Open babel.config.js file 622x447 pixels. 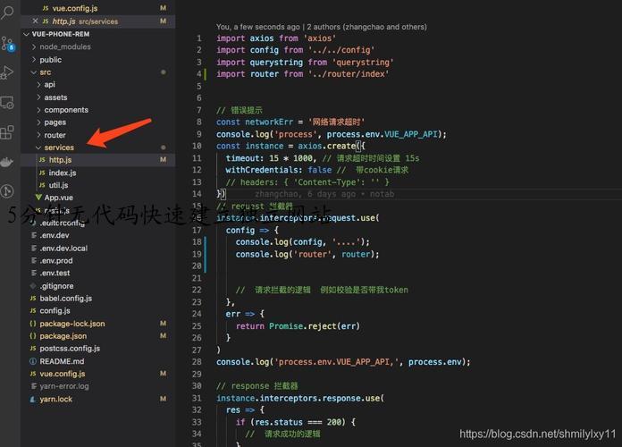coord(66,298)
